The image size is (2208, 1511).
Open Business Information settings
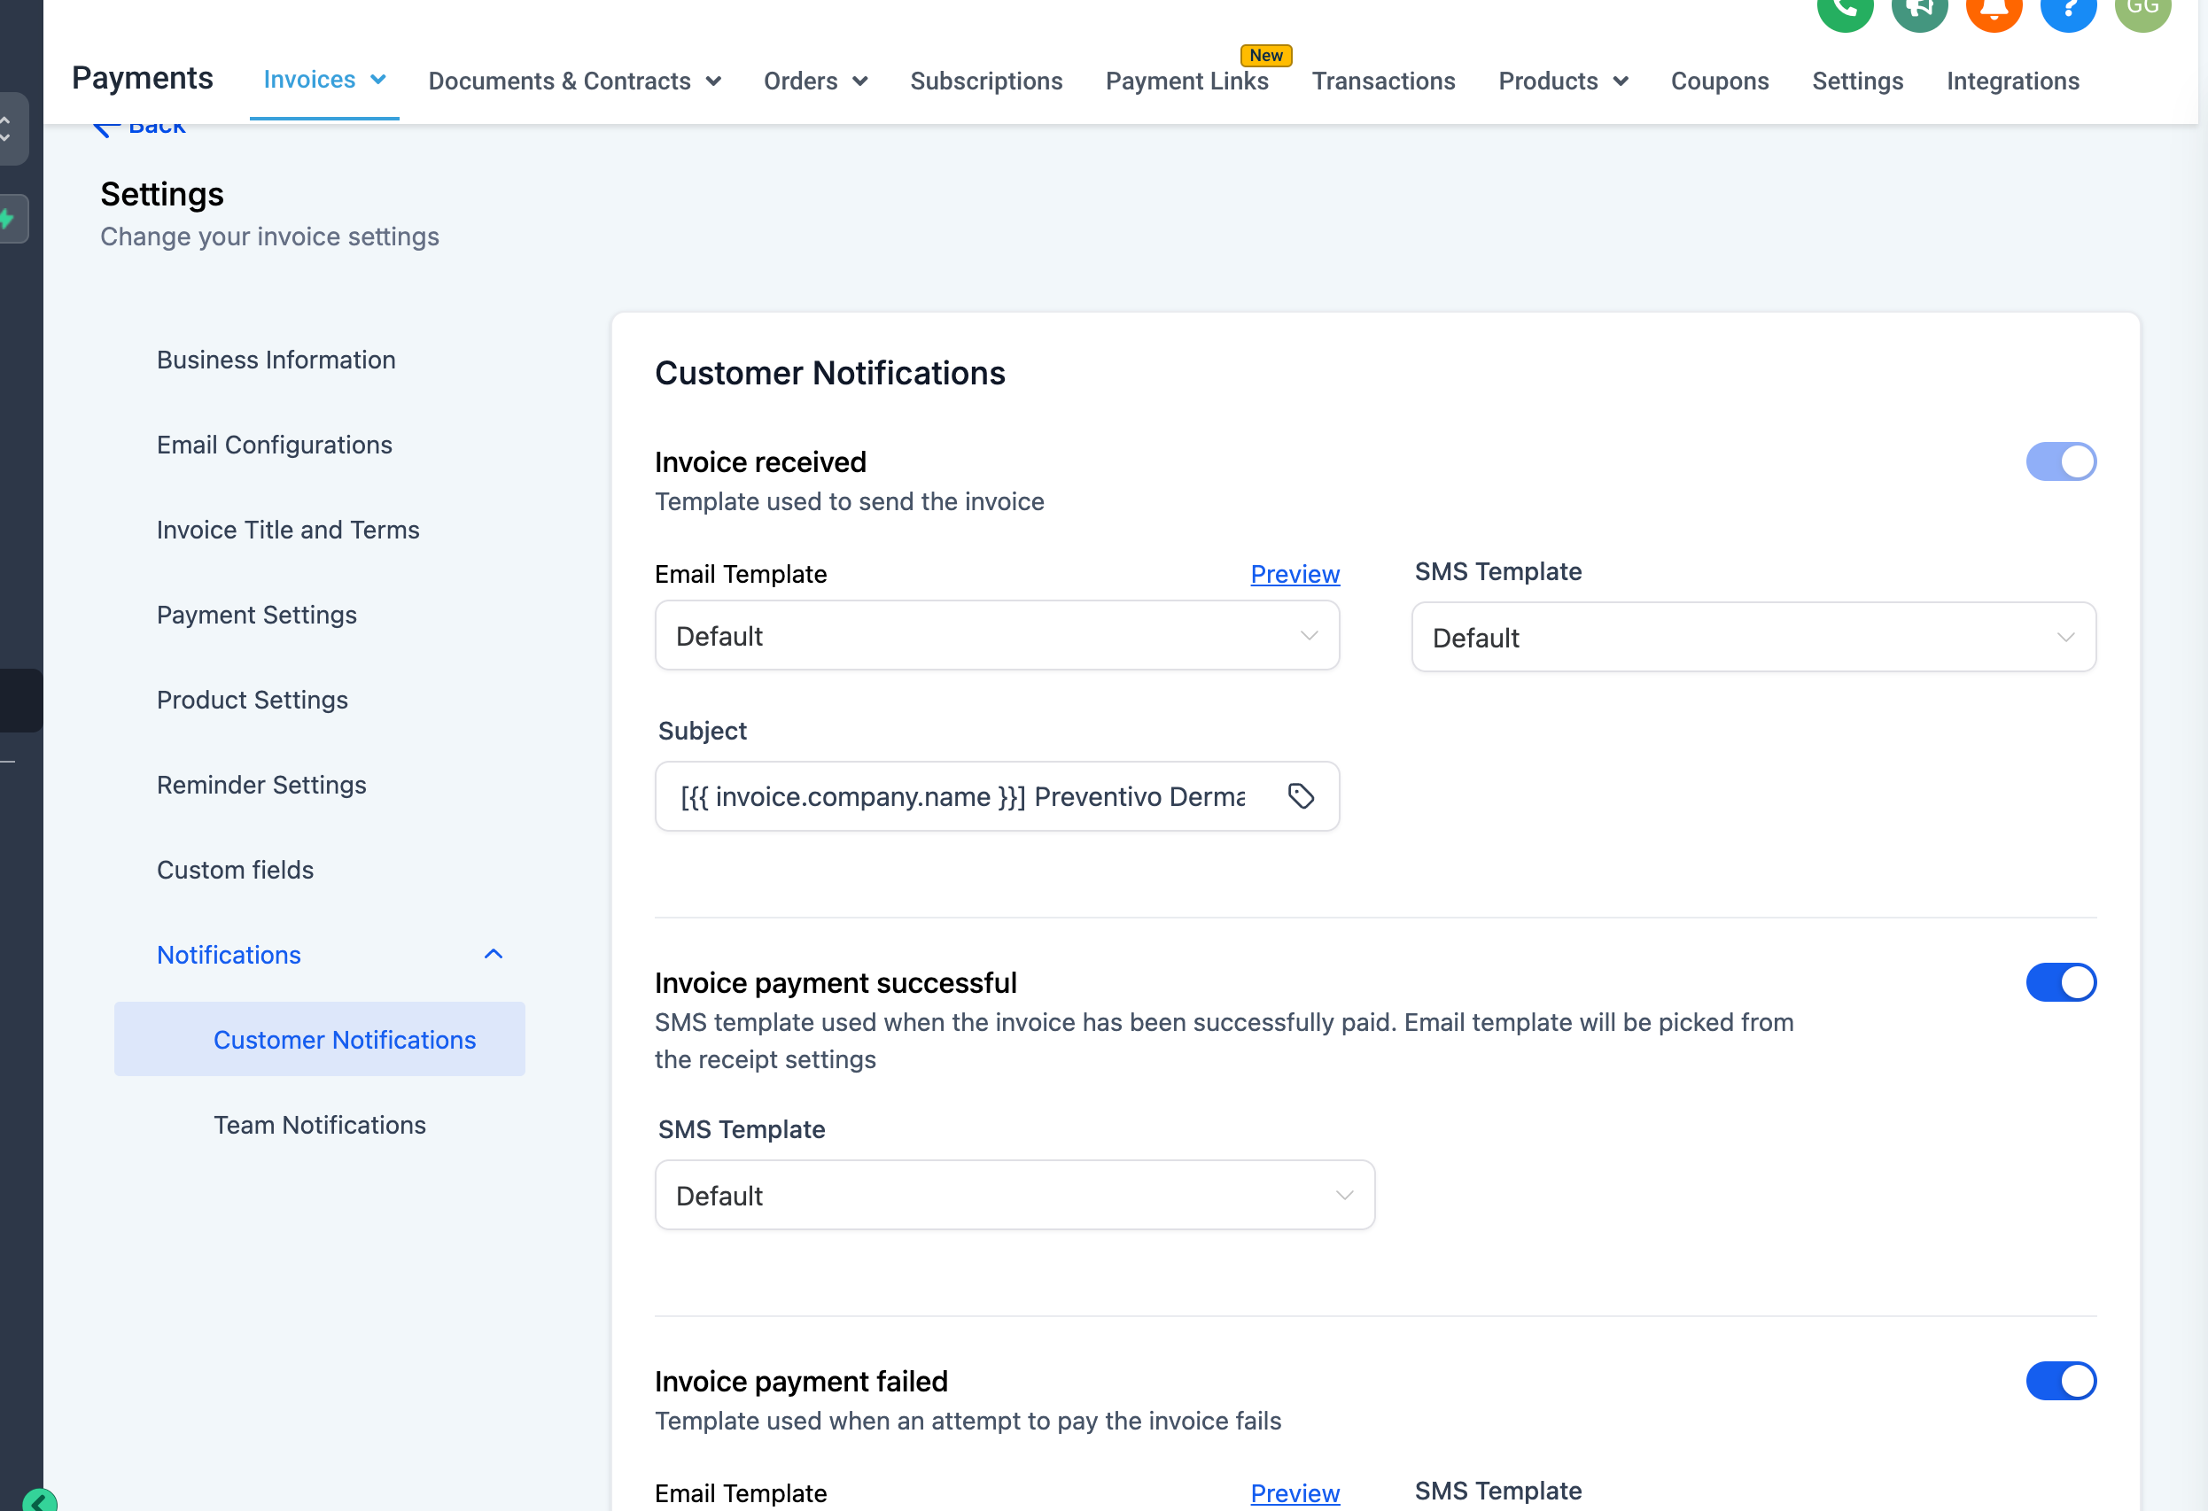[276, 360]
